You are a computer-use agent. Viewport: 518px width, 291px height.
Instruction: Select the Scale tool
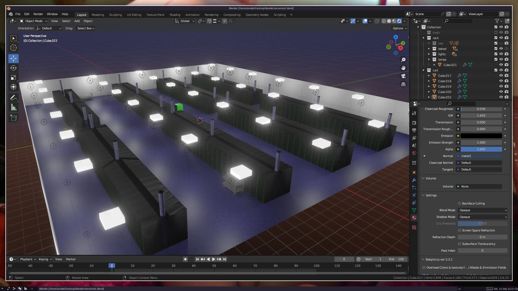pos(13,78)
